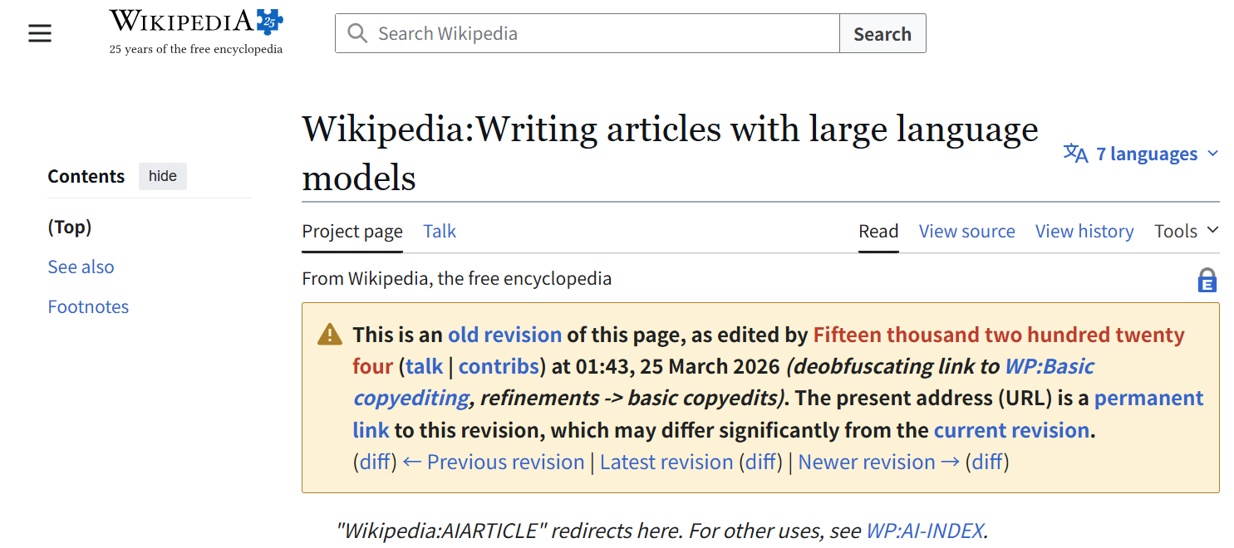Open the main menu hamburger icon
This screenshot has width=1234, height=548.
click(x=40, y=33)
